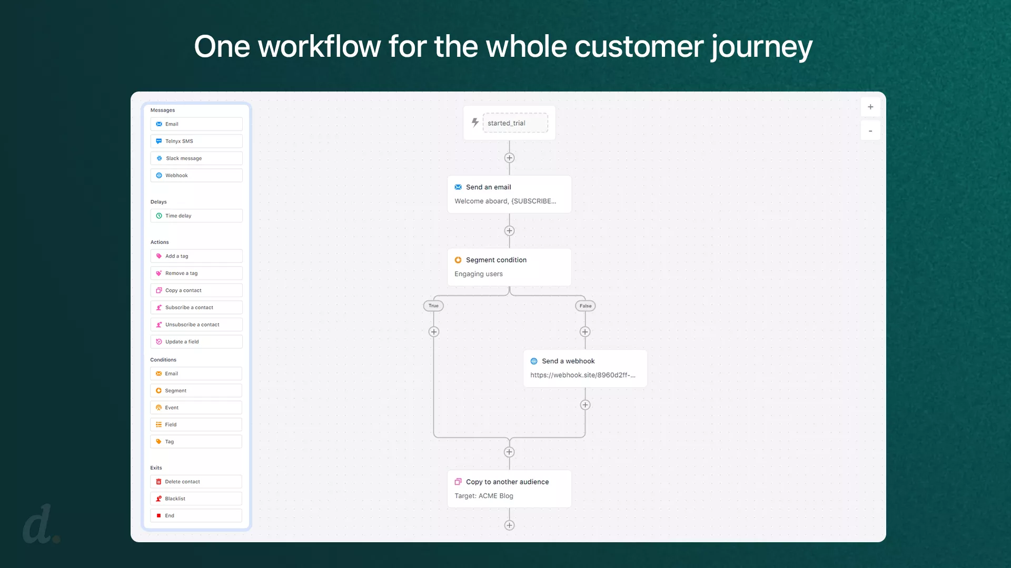The image size is (1011, 568).
Task: Select the Event condition block
Action: (x=196, y=408)
